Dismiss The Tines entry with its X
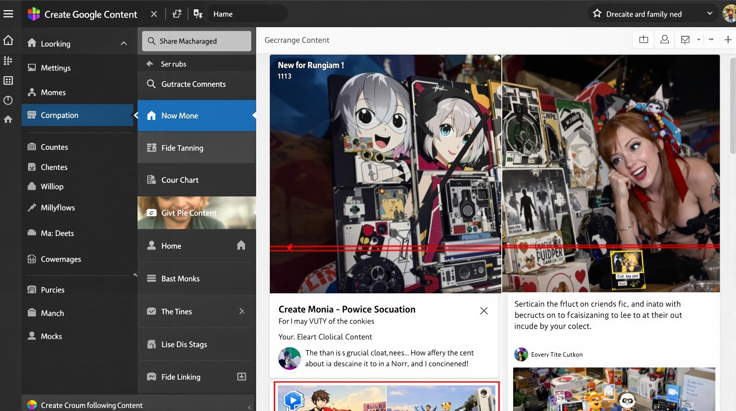The image size is (736, 411). pos(242,311)
